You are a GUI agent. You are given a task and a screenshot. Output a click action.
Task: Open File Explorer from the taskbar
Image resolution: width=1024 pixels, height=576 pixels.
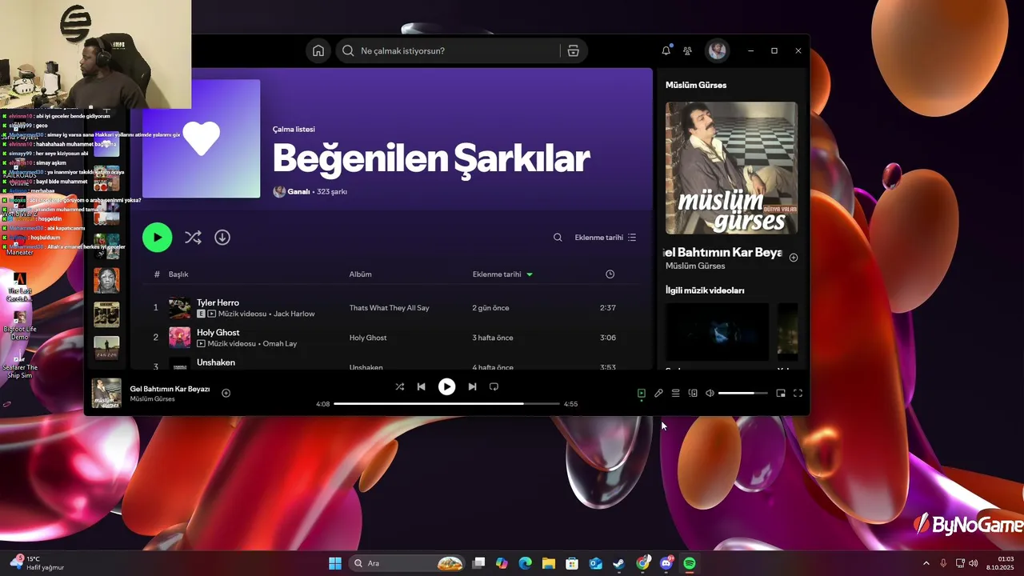point(548,563)
